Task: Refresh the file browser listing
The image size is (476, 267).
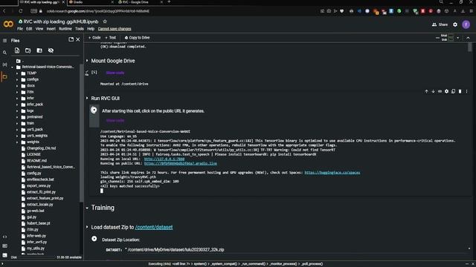Action: (x=28, y=50)
